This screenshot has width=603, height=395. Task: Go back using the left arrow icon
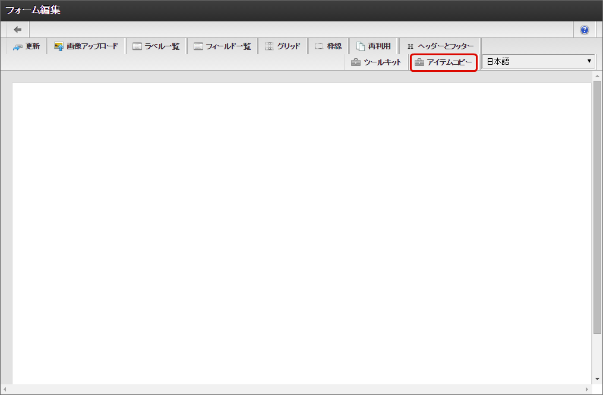tap(18, 30)
